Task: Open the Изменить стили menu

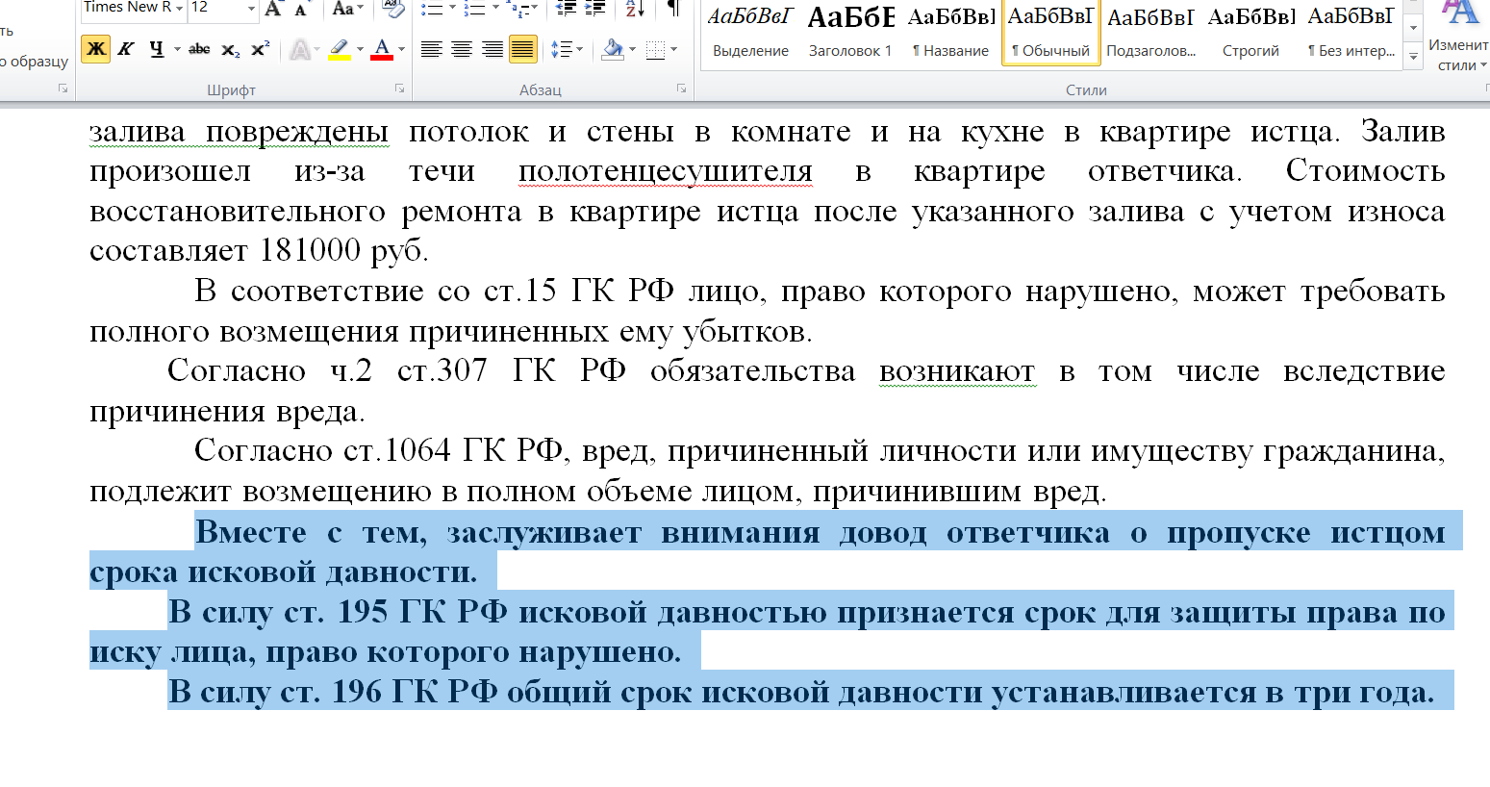Action: [x=1461, y=34]
